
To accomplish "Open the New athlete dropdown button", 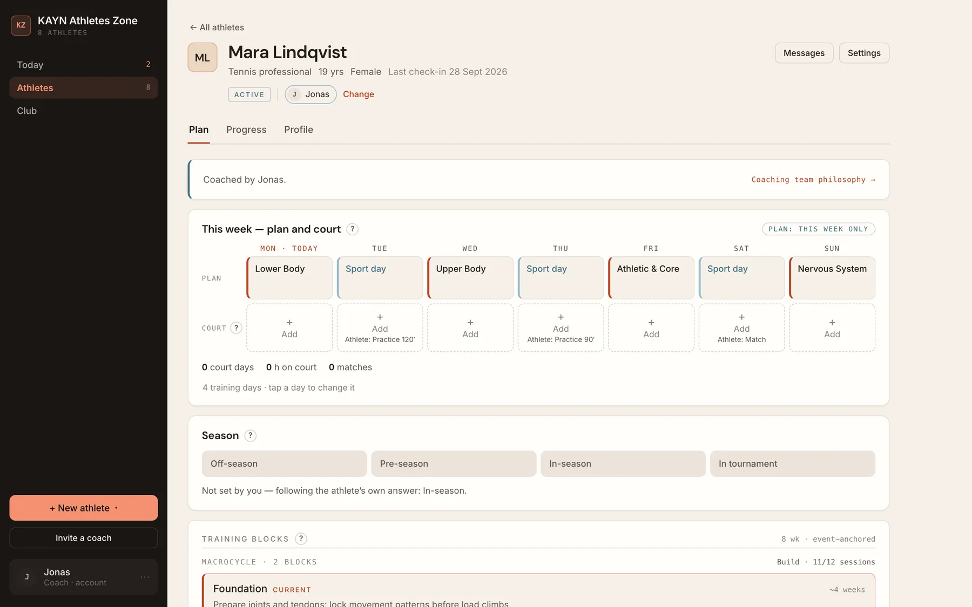I will click(x=84, y=508).
